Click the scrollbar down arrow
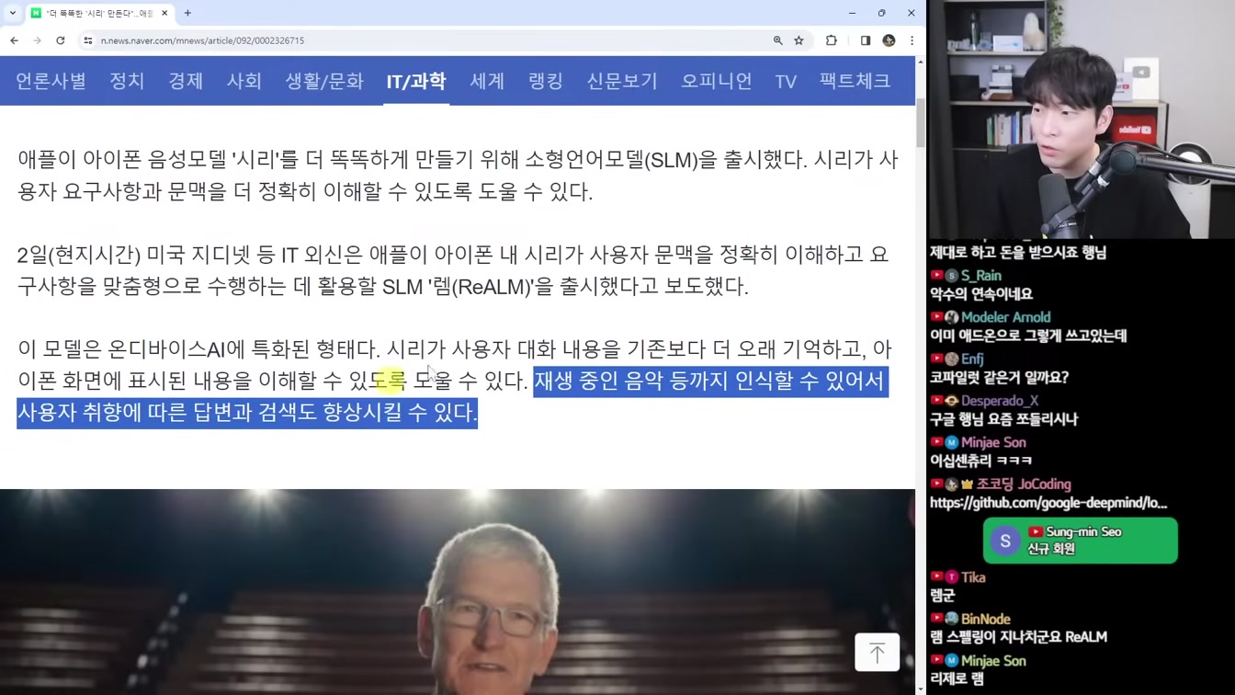The width and height of the screenshot is (1235, 695). point(921,689)
